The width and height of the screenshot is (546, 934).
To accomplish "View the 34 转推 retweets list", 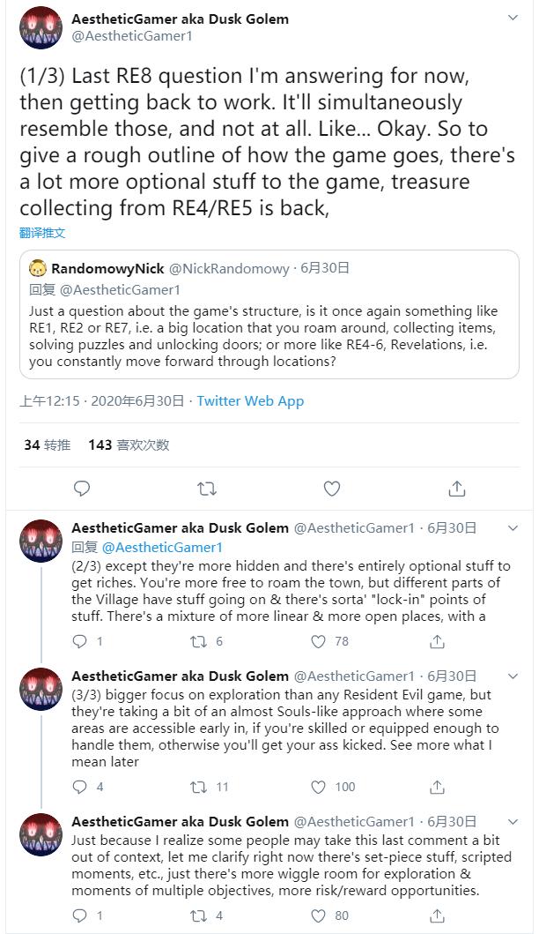I will coord(47,445).
